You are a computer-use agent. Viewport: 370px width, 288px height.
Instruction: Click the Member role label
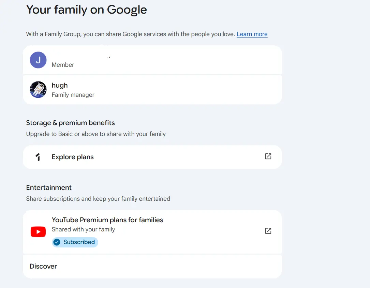(x=63, y=65)
